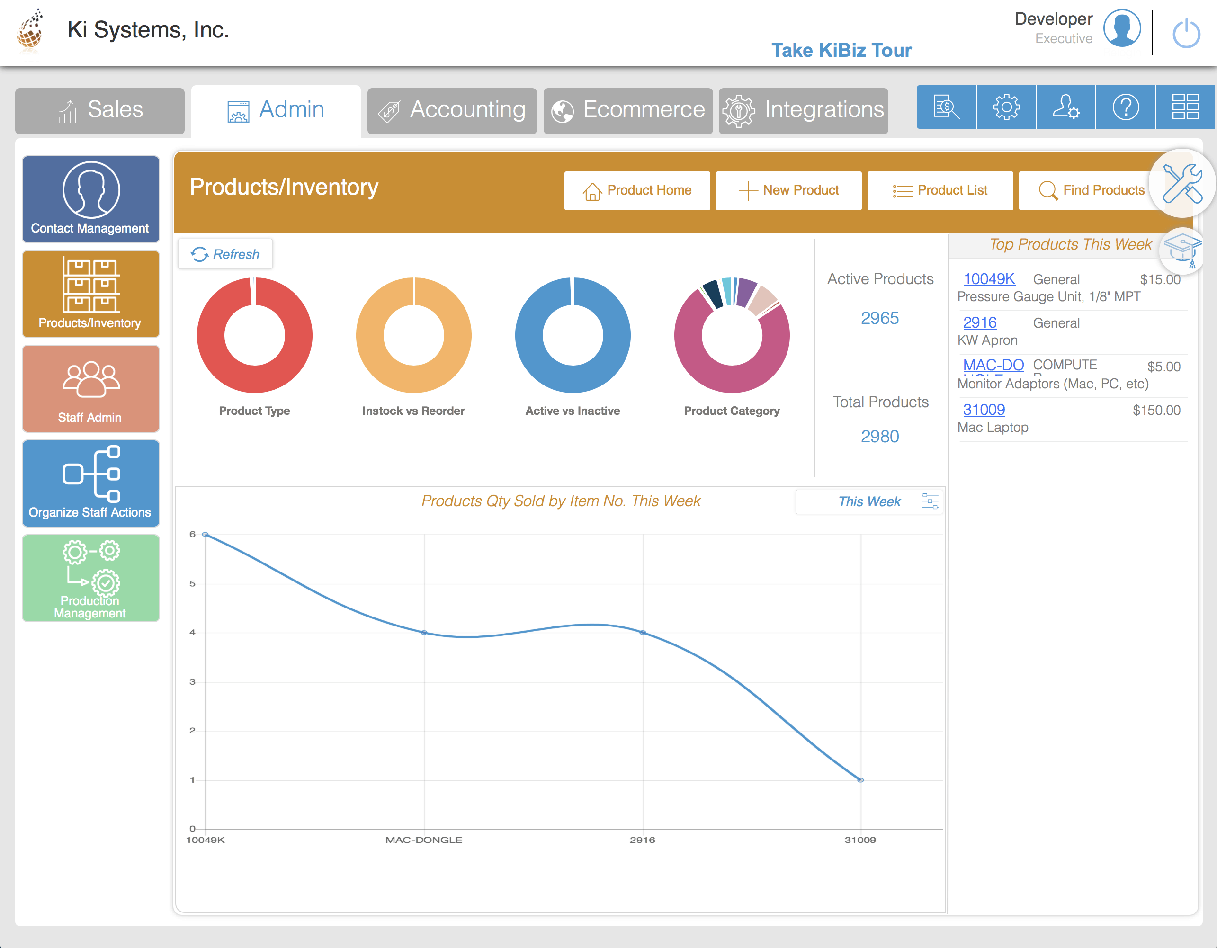Switch to the Admin tab

click(x=276, y=110)
